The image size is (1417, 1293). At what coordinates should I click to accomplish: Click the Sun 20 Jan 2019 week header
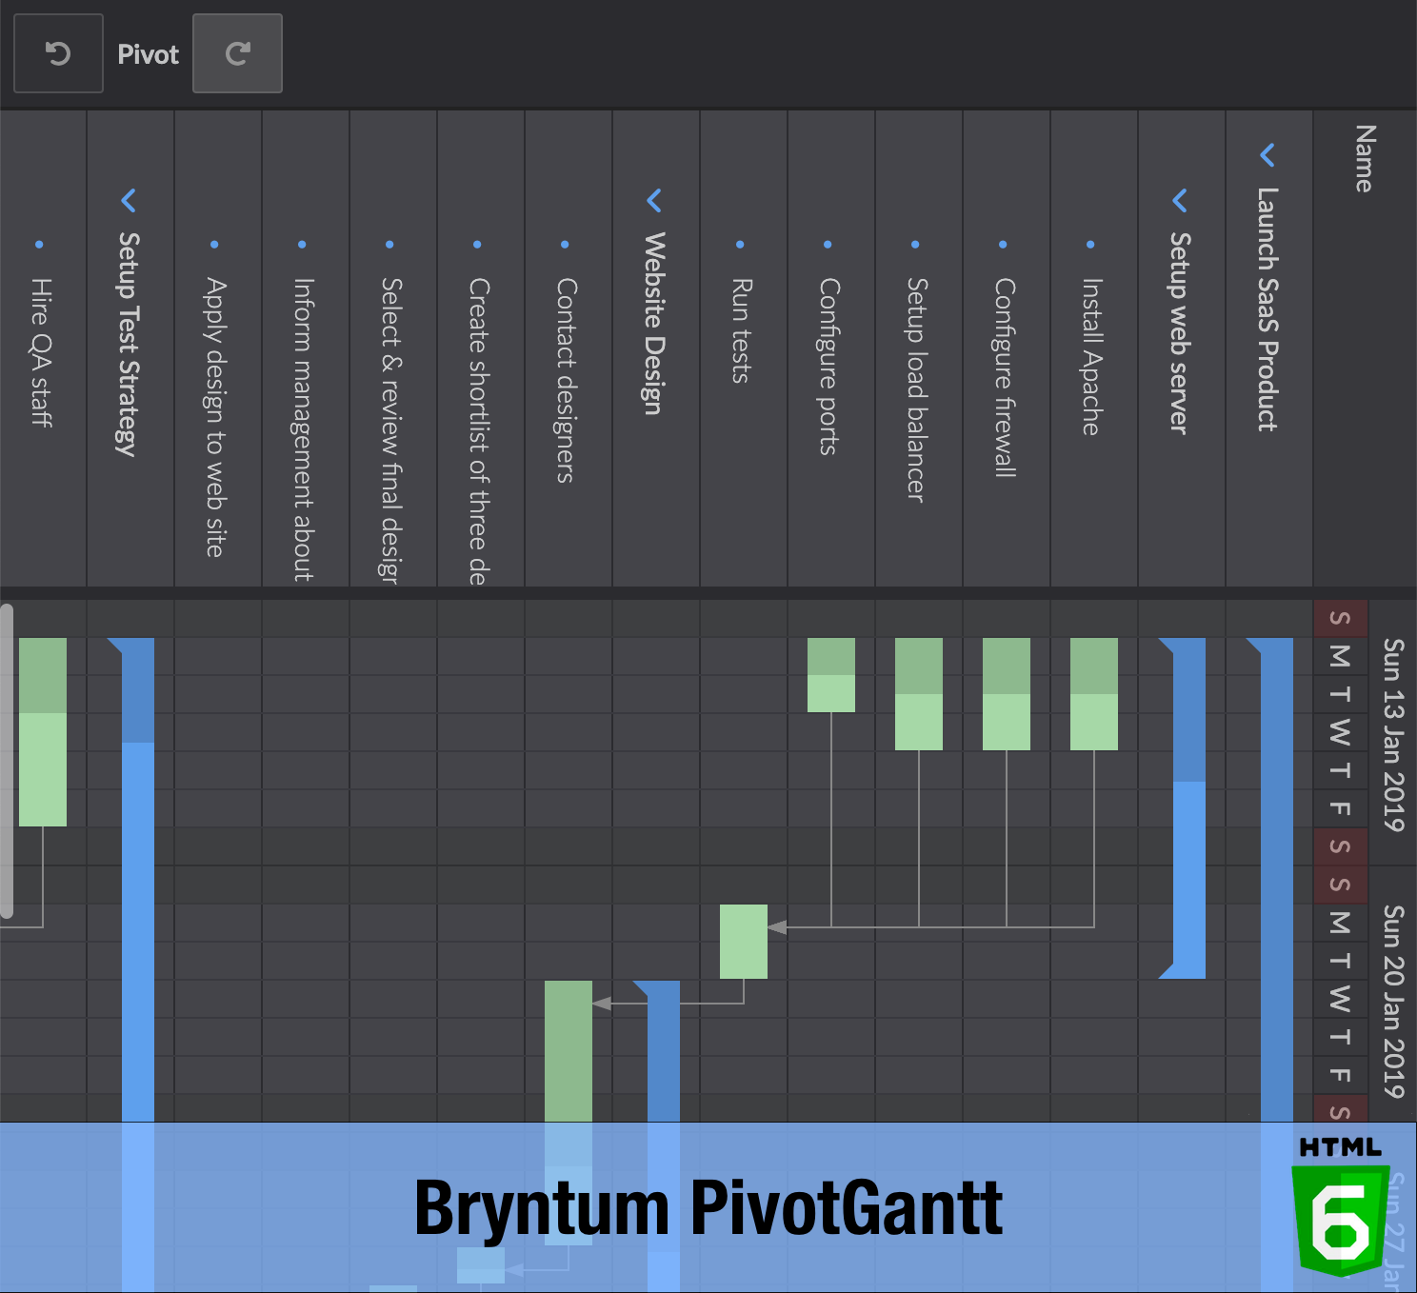tap(1393, 1002)
